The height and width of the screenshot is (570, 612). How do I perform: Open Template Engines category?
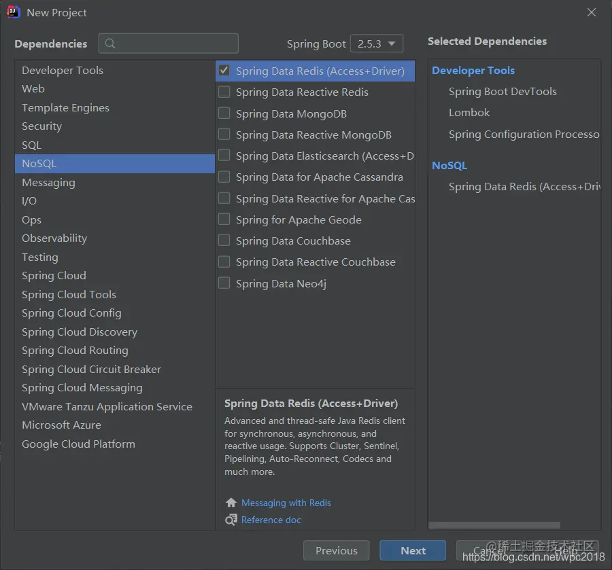pyautogui.click(x=115, y=107)
